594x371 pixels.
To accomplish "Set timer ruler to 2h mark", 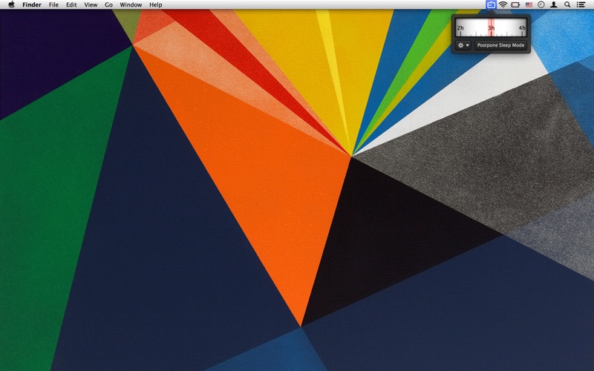I will pos(460,29).
